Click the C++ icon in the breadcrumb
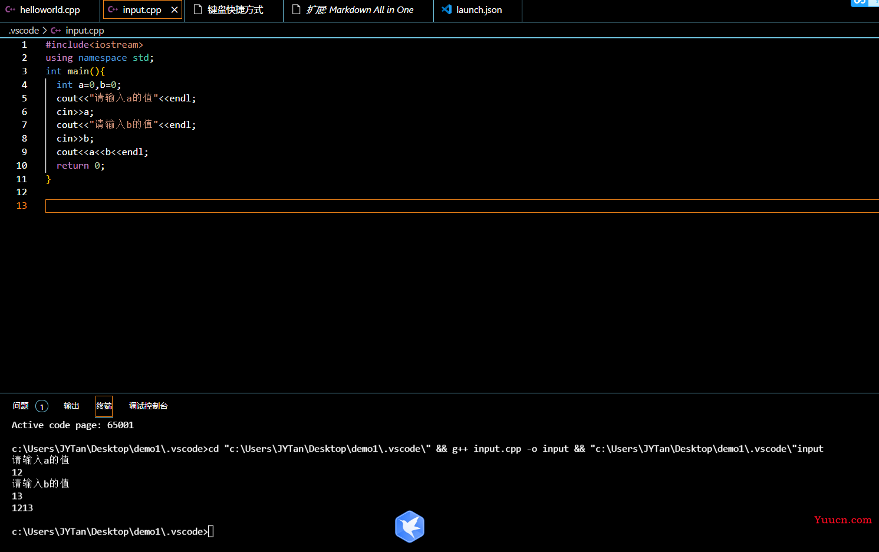The height and width of the screenshot is (552, 879). pyautogui.click(x=56, y=31)
